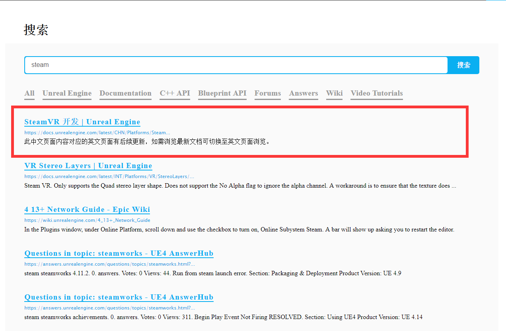Open the Documentation filter tab
The image size is (506, 331).
coord(125,93)
